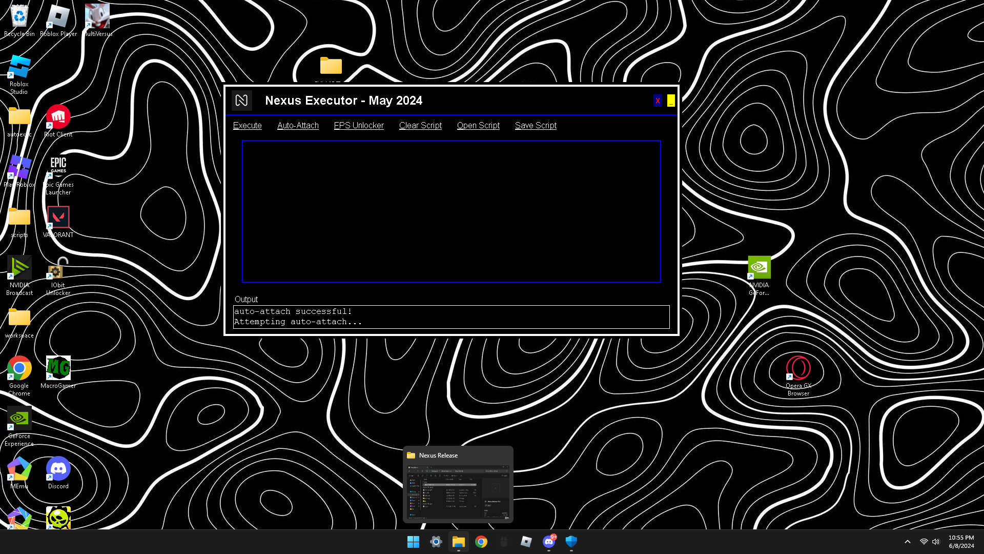Click inside the script editor box

(451, 211)
